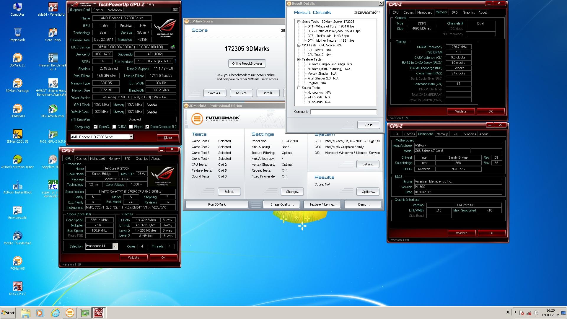Click the GPU-Z screenshot camera icon

click(x=175, y=9)
